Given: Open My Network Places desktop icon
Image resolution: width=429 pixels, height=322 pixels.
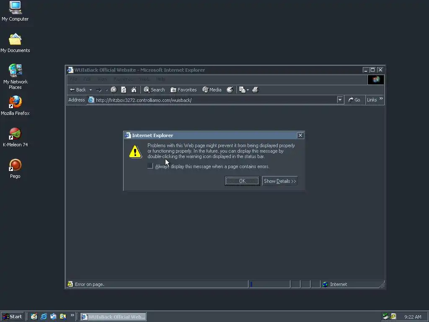Looking at the screenshot, I should tap(16, 77).
